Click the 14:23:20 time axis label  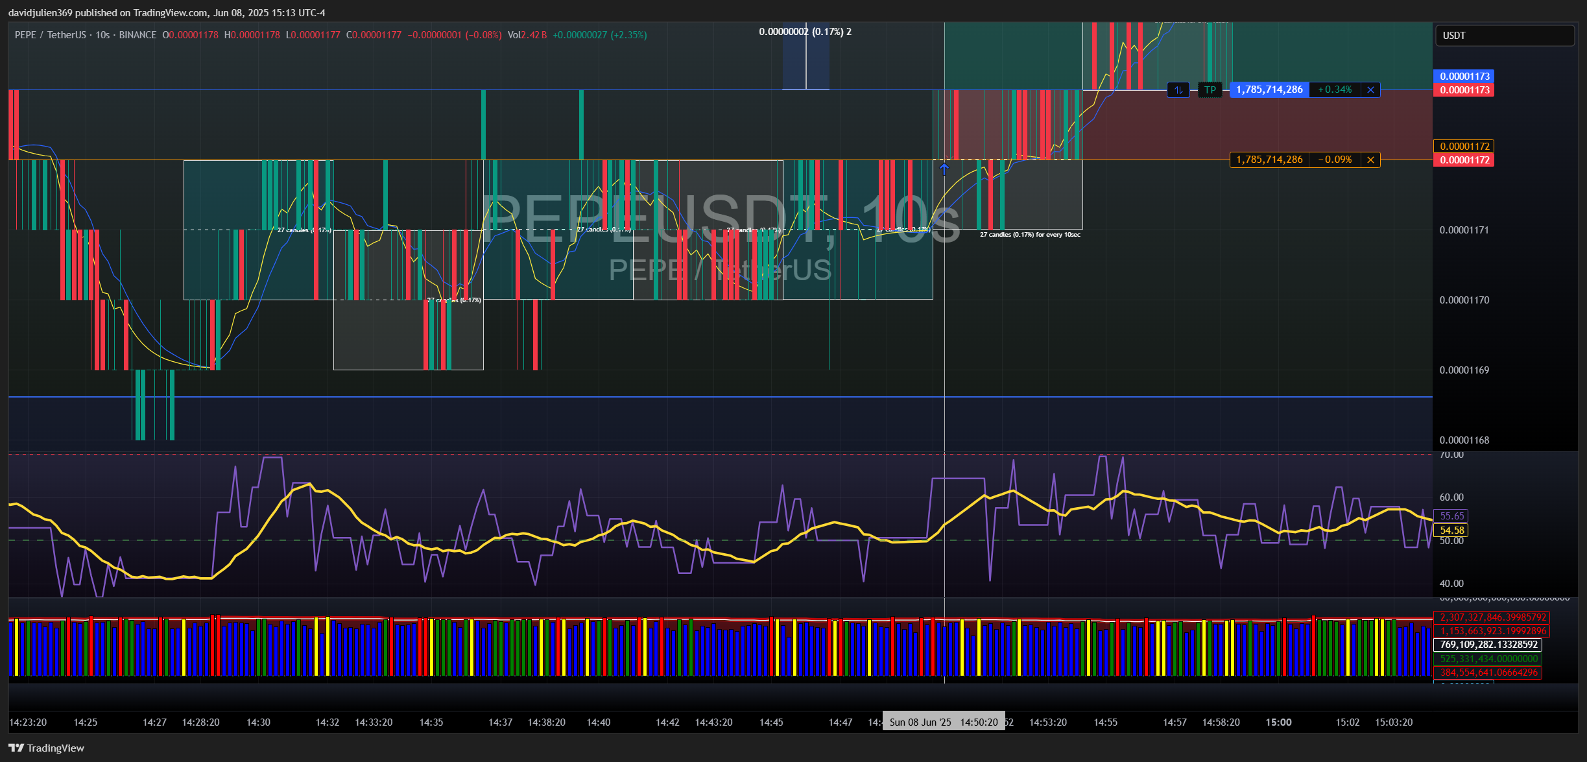[28, 722]
